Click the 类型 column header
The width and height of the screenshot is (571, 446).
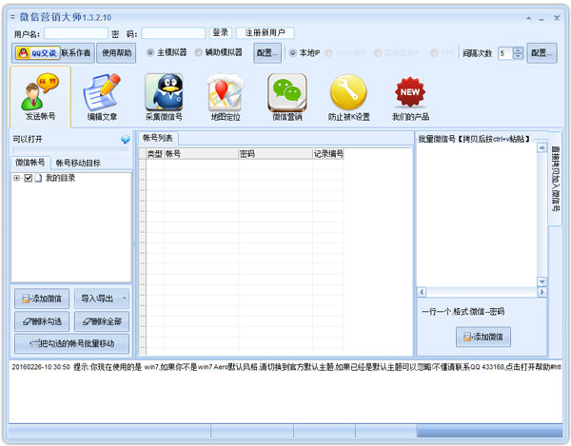tap(155, 154)
